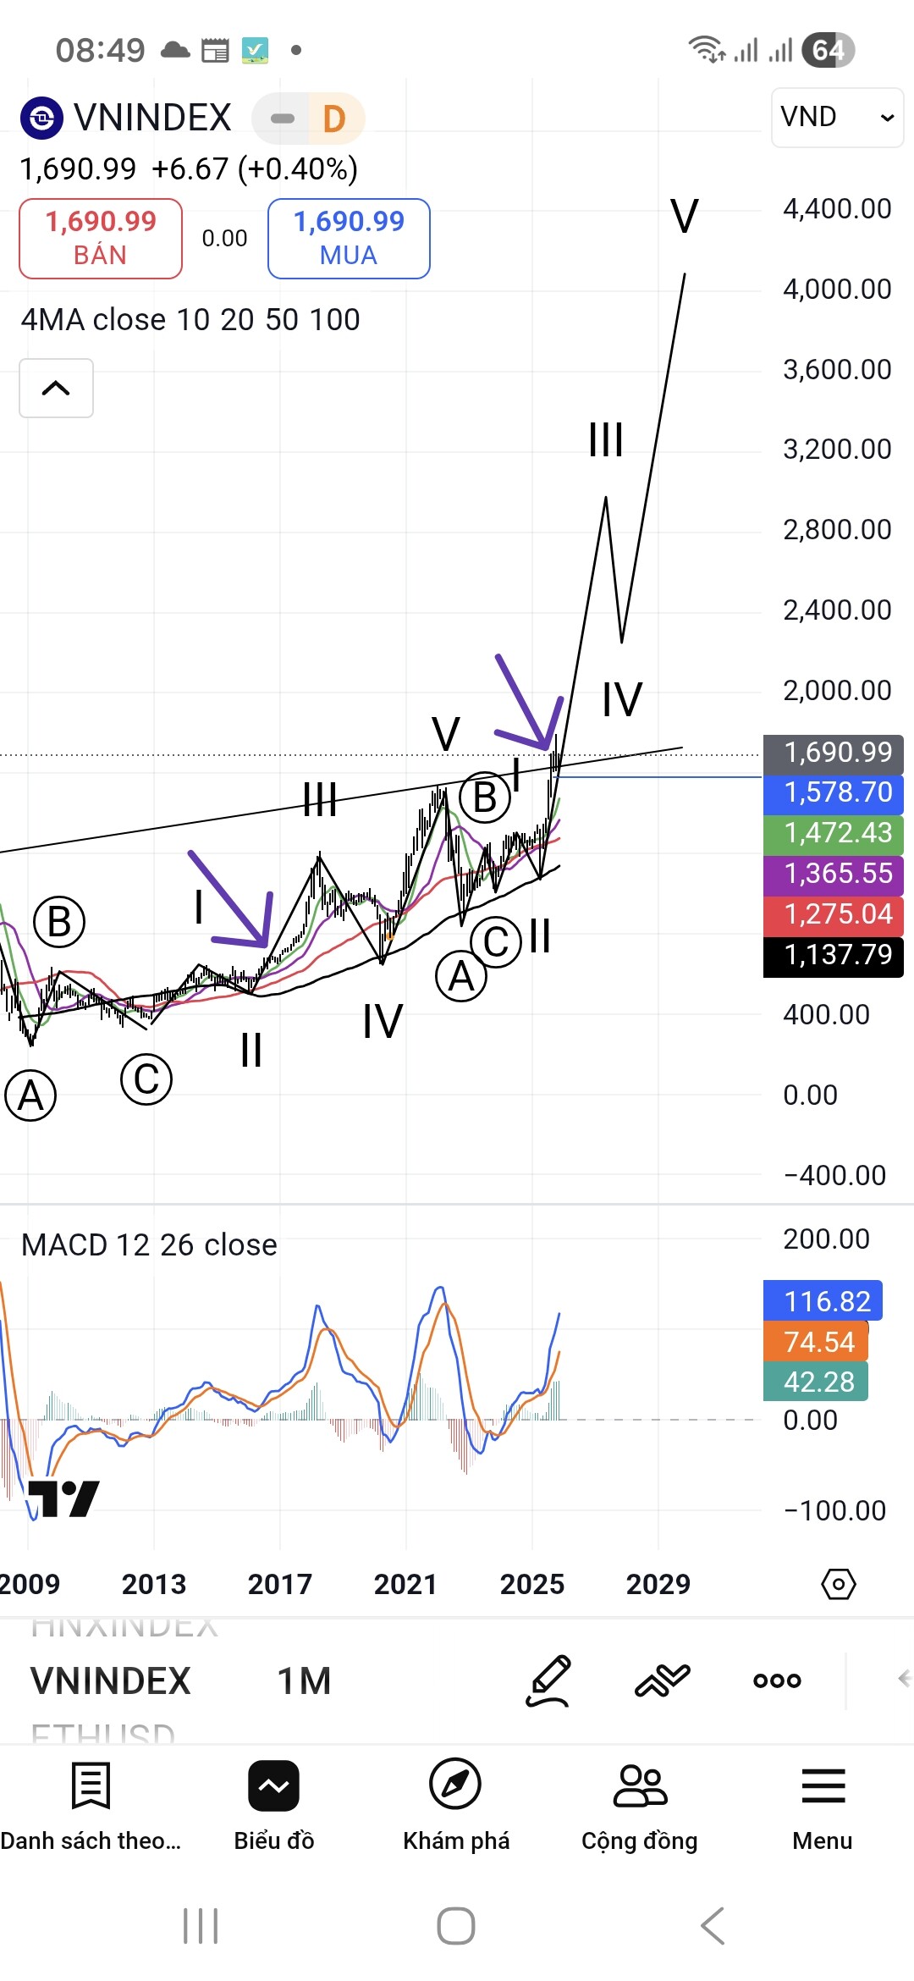The height and width of the screenshot is (1981, 914).
Task: Select the orange 74.54 signal value label
Action: pos(816,1342)
